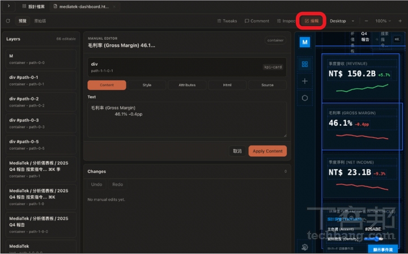Select the MediaTek text layer at bottom
This screenshot has height=254, width=408.
coord(41,247)
